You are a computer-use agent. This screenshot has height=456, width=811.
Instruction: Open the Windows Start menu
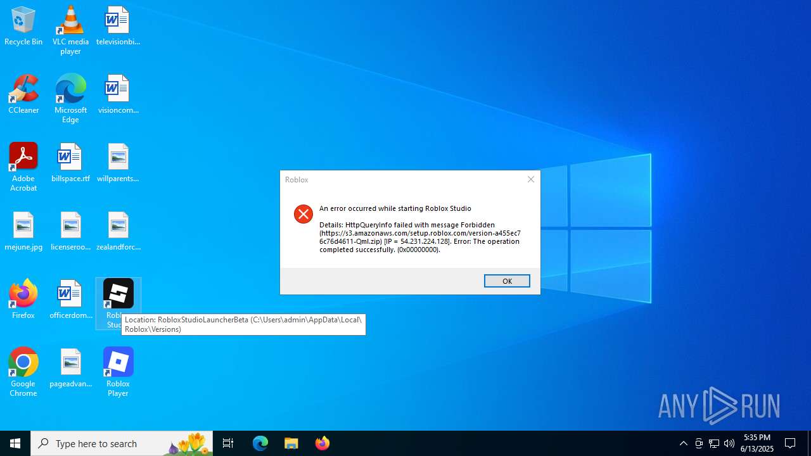[15, 443]
